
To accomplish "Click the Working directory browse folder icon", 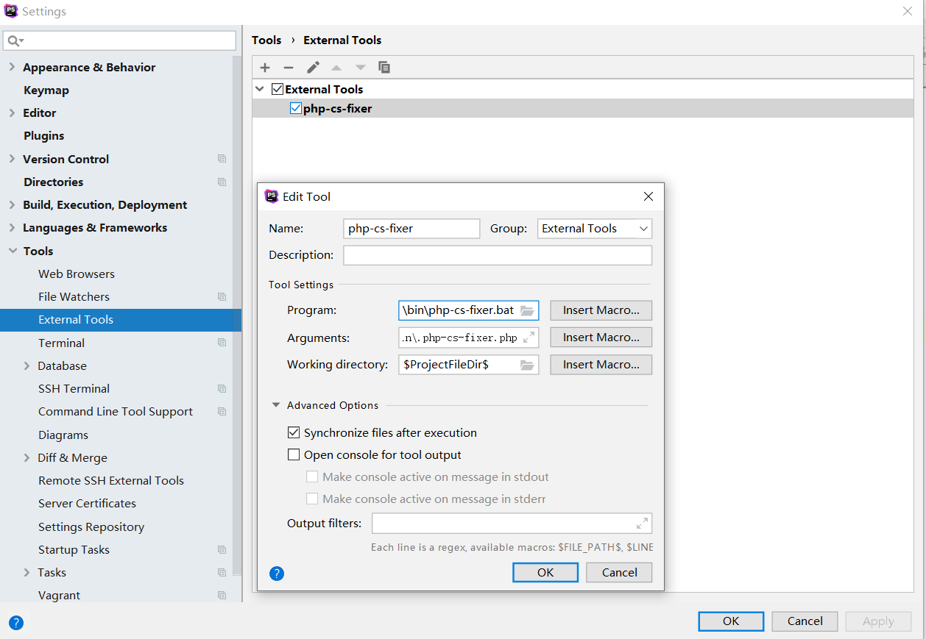I will point(527,365).
